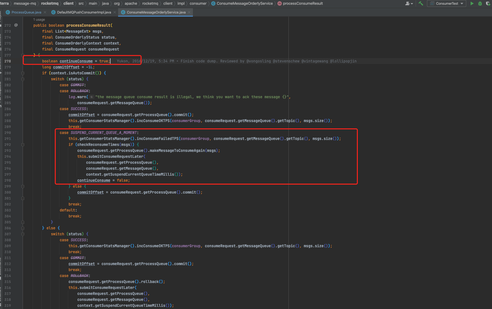
Task: Fold the checkReconsumeTimes if block at line 292
Action: (x=23, y=145)
